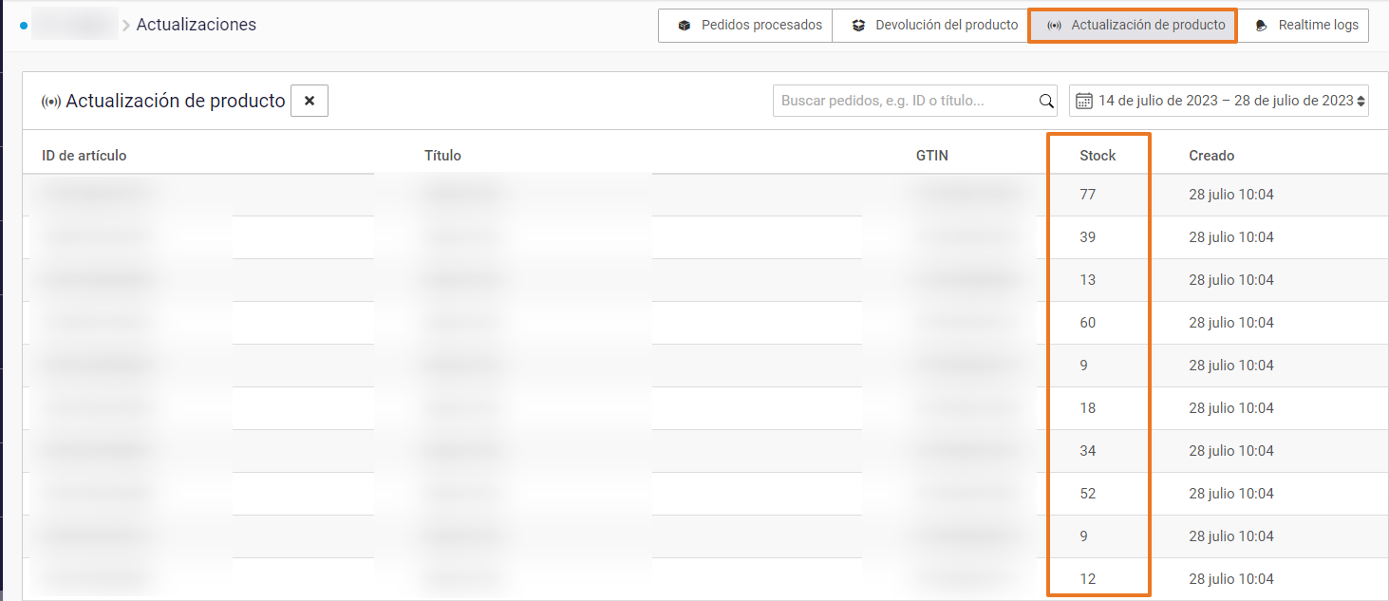Select the row with stock 77
The height and width of the screenshot is (601, 1389).
[x=1087, y=195]
